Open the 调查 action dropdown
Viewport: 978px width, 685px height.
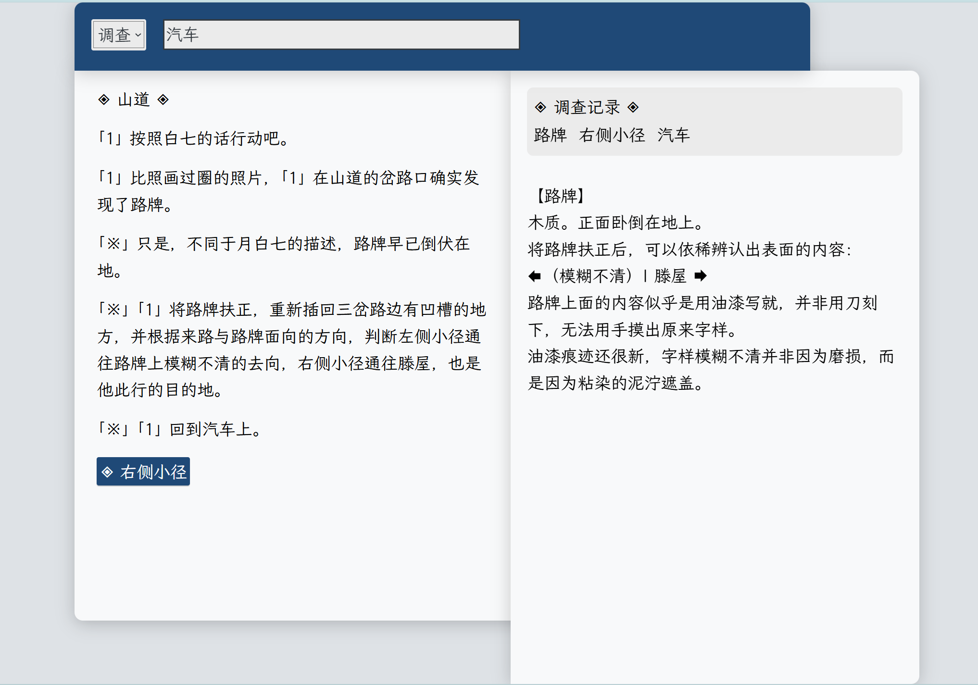click(119, 35)
